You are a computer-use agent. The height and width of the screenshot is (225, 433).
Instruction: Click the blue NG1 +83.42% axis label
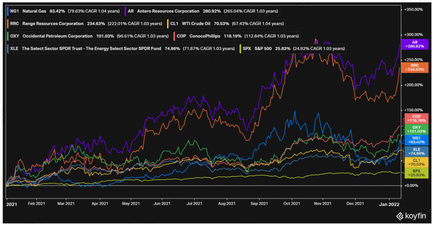(x=417, y=140)
